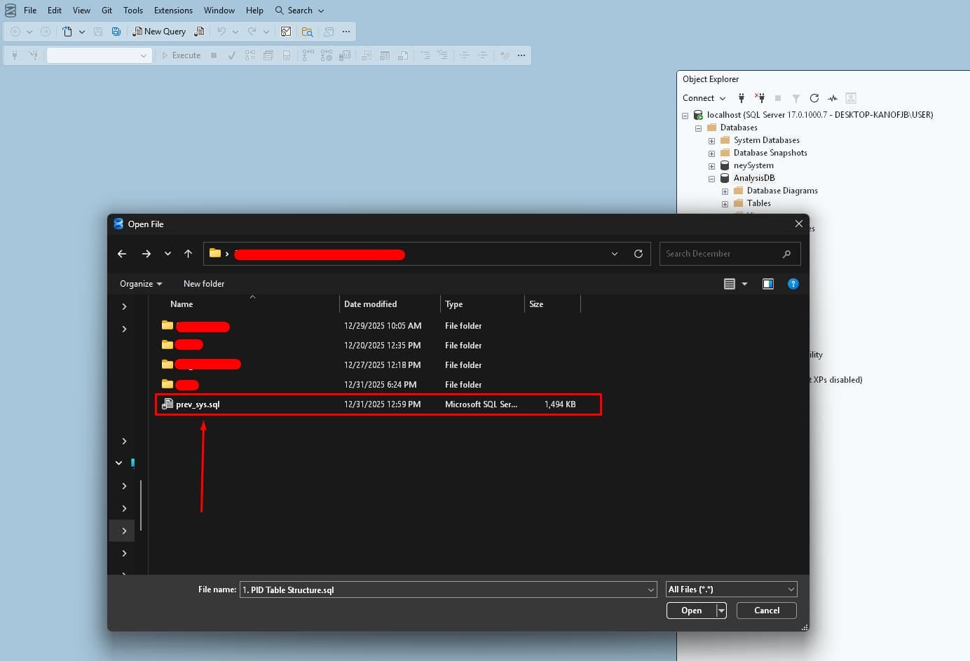The image size is (970, 661).
Task: Connect to a server via the plug icon
Action: click(741, 98)
